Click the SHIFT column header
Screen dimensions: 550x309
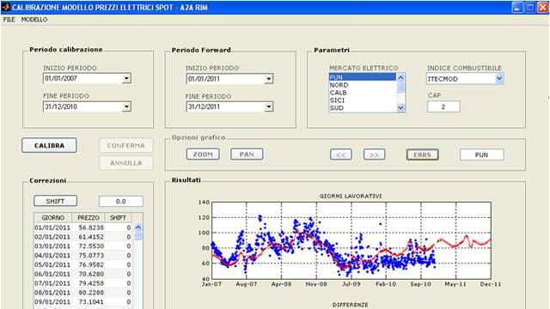(118, 217)
